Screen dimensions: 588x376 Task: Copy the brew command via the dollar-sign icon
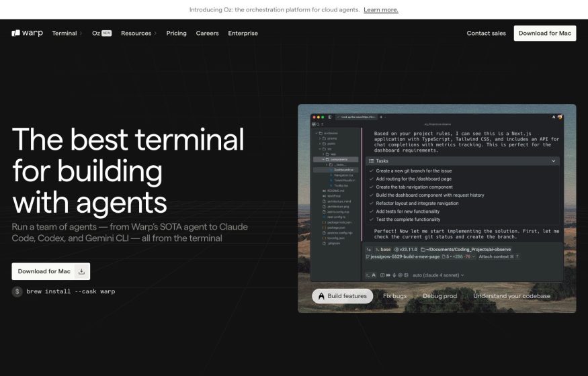[17, 291]
